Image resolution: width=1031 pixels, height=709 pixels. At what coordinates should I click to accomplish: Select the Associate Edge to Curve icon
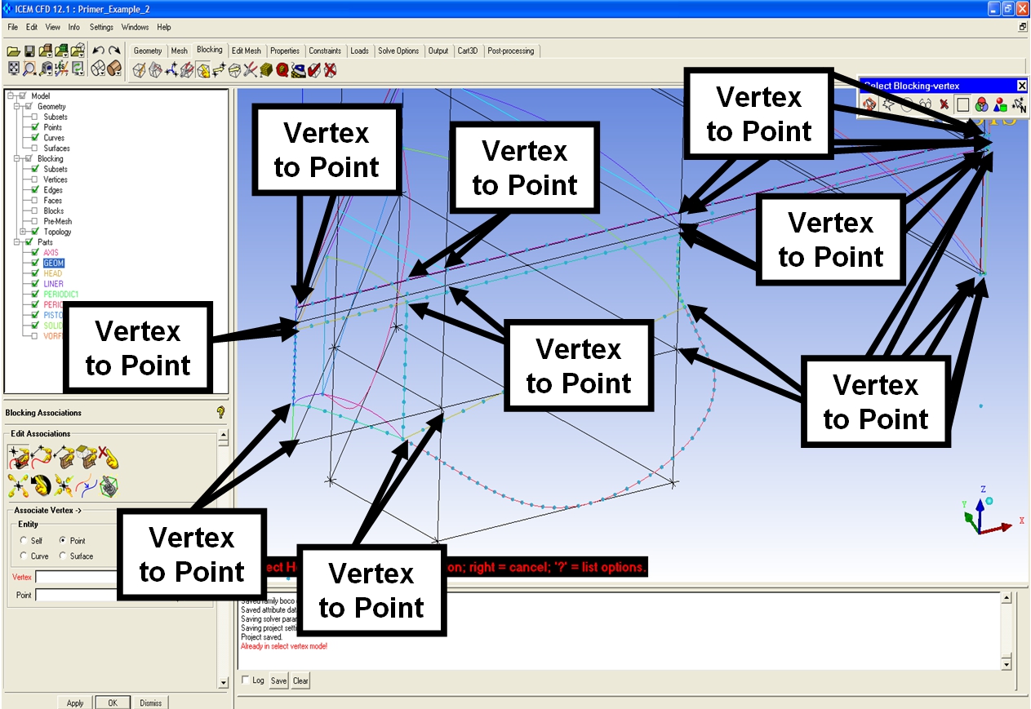(39, 457)
